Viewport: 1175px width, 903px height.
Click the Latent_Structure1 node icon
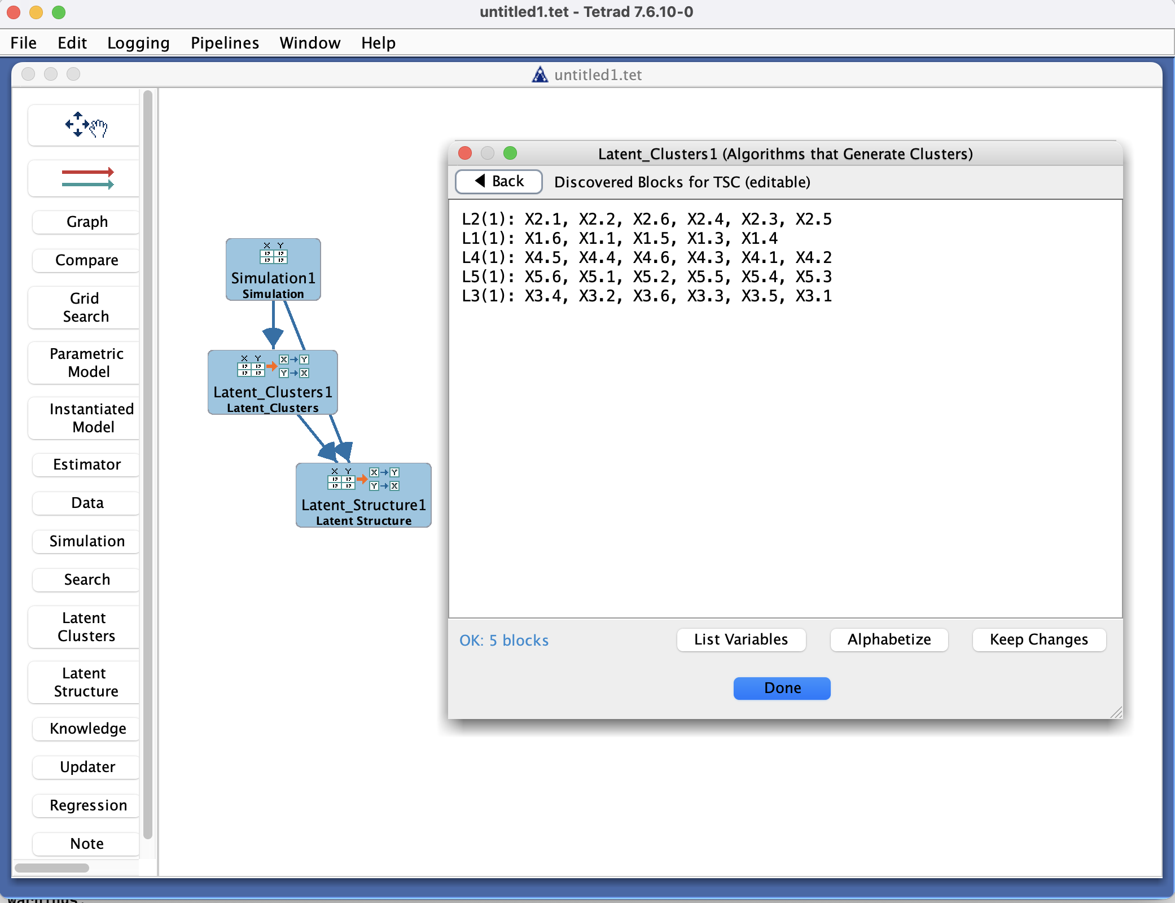363,479
